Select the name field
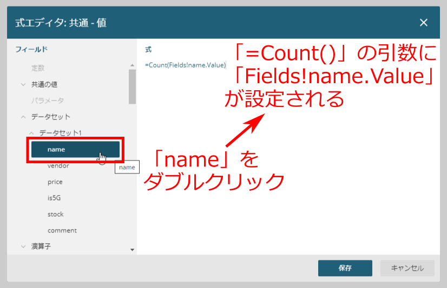Screen dimensions: 447x288 pos(75,150)
